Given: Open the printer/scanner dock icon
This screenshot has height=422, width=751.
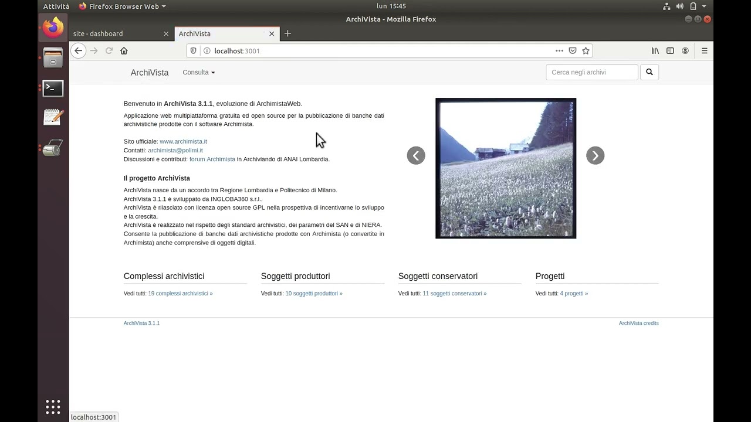Looking at the screenshot, I should pos(53,148).
